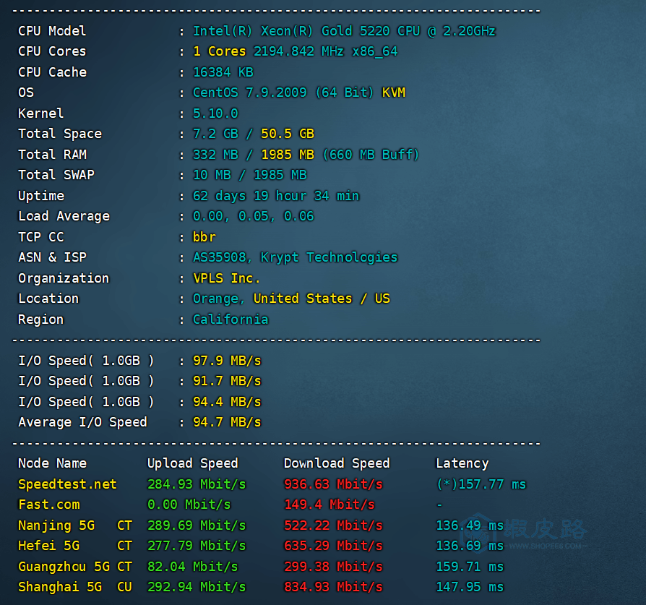Click the 'Total SWAP' label
The width and height of the screenshot is (646, 605).
pyautogui.click(x=56, y=175)
